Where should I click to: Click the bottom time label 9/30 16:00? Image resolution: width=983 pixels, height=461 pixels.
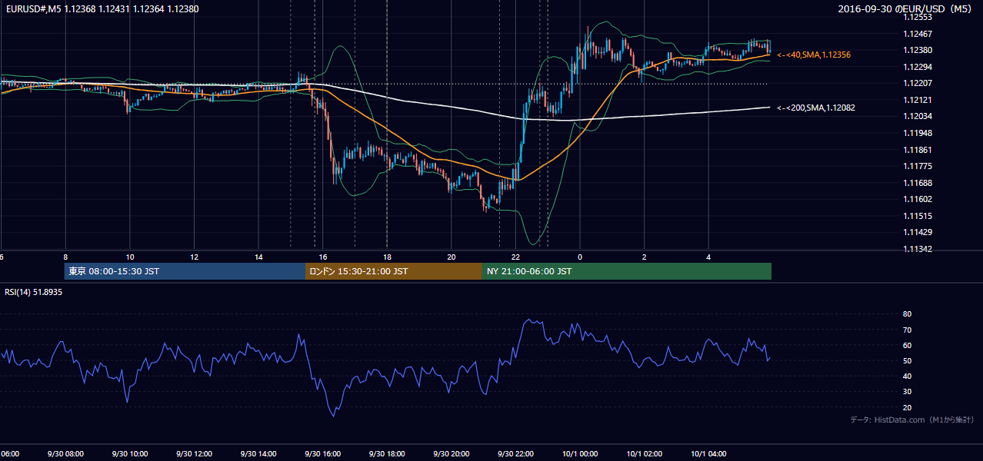[323, 454]
